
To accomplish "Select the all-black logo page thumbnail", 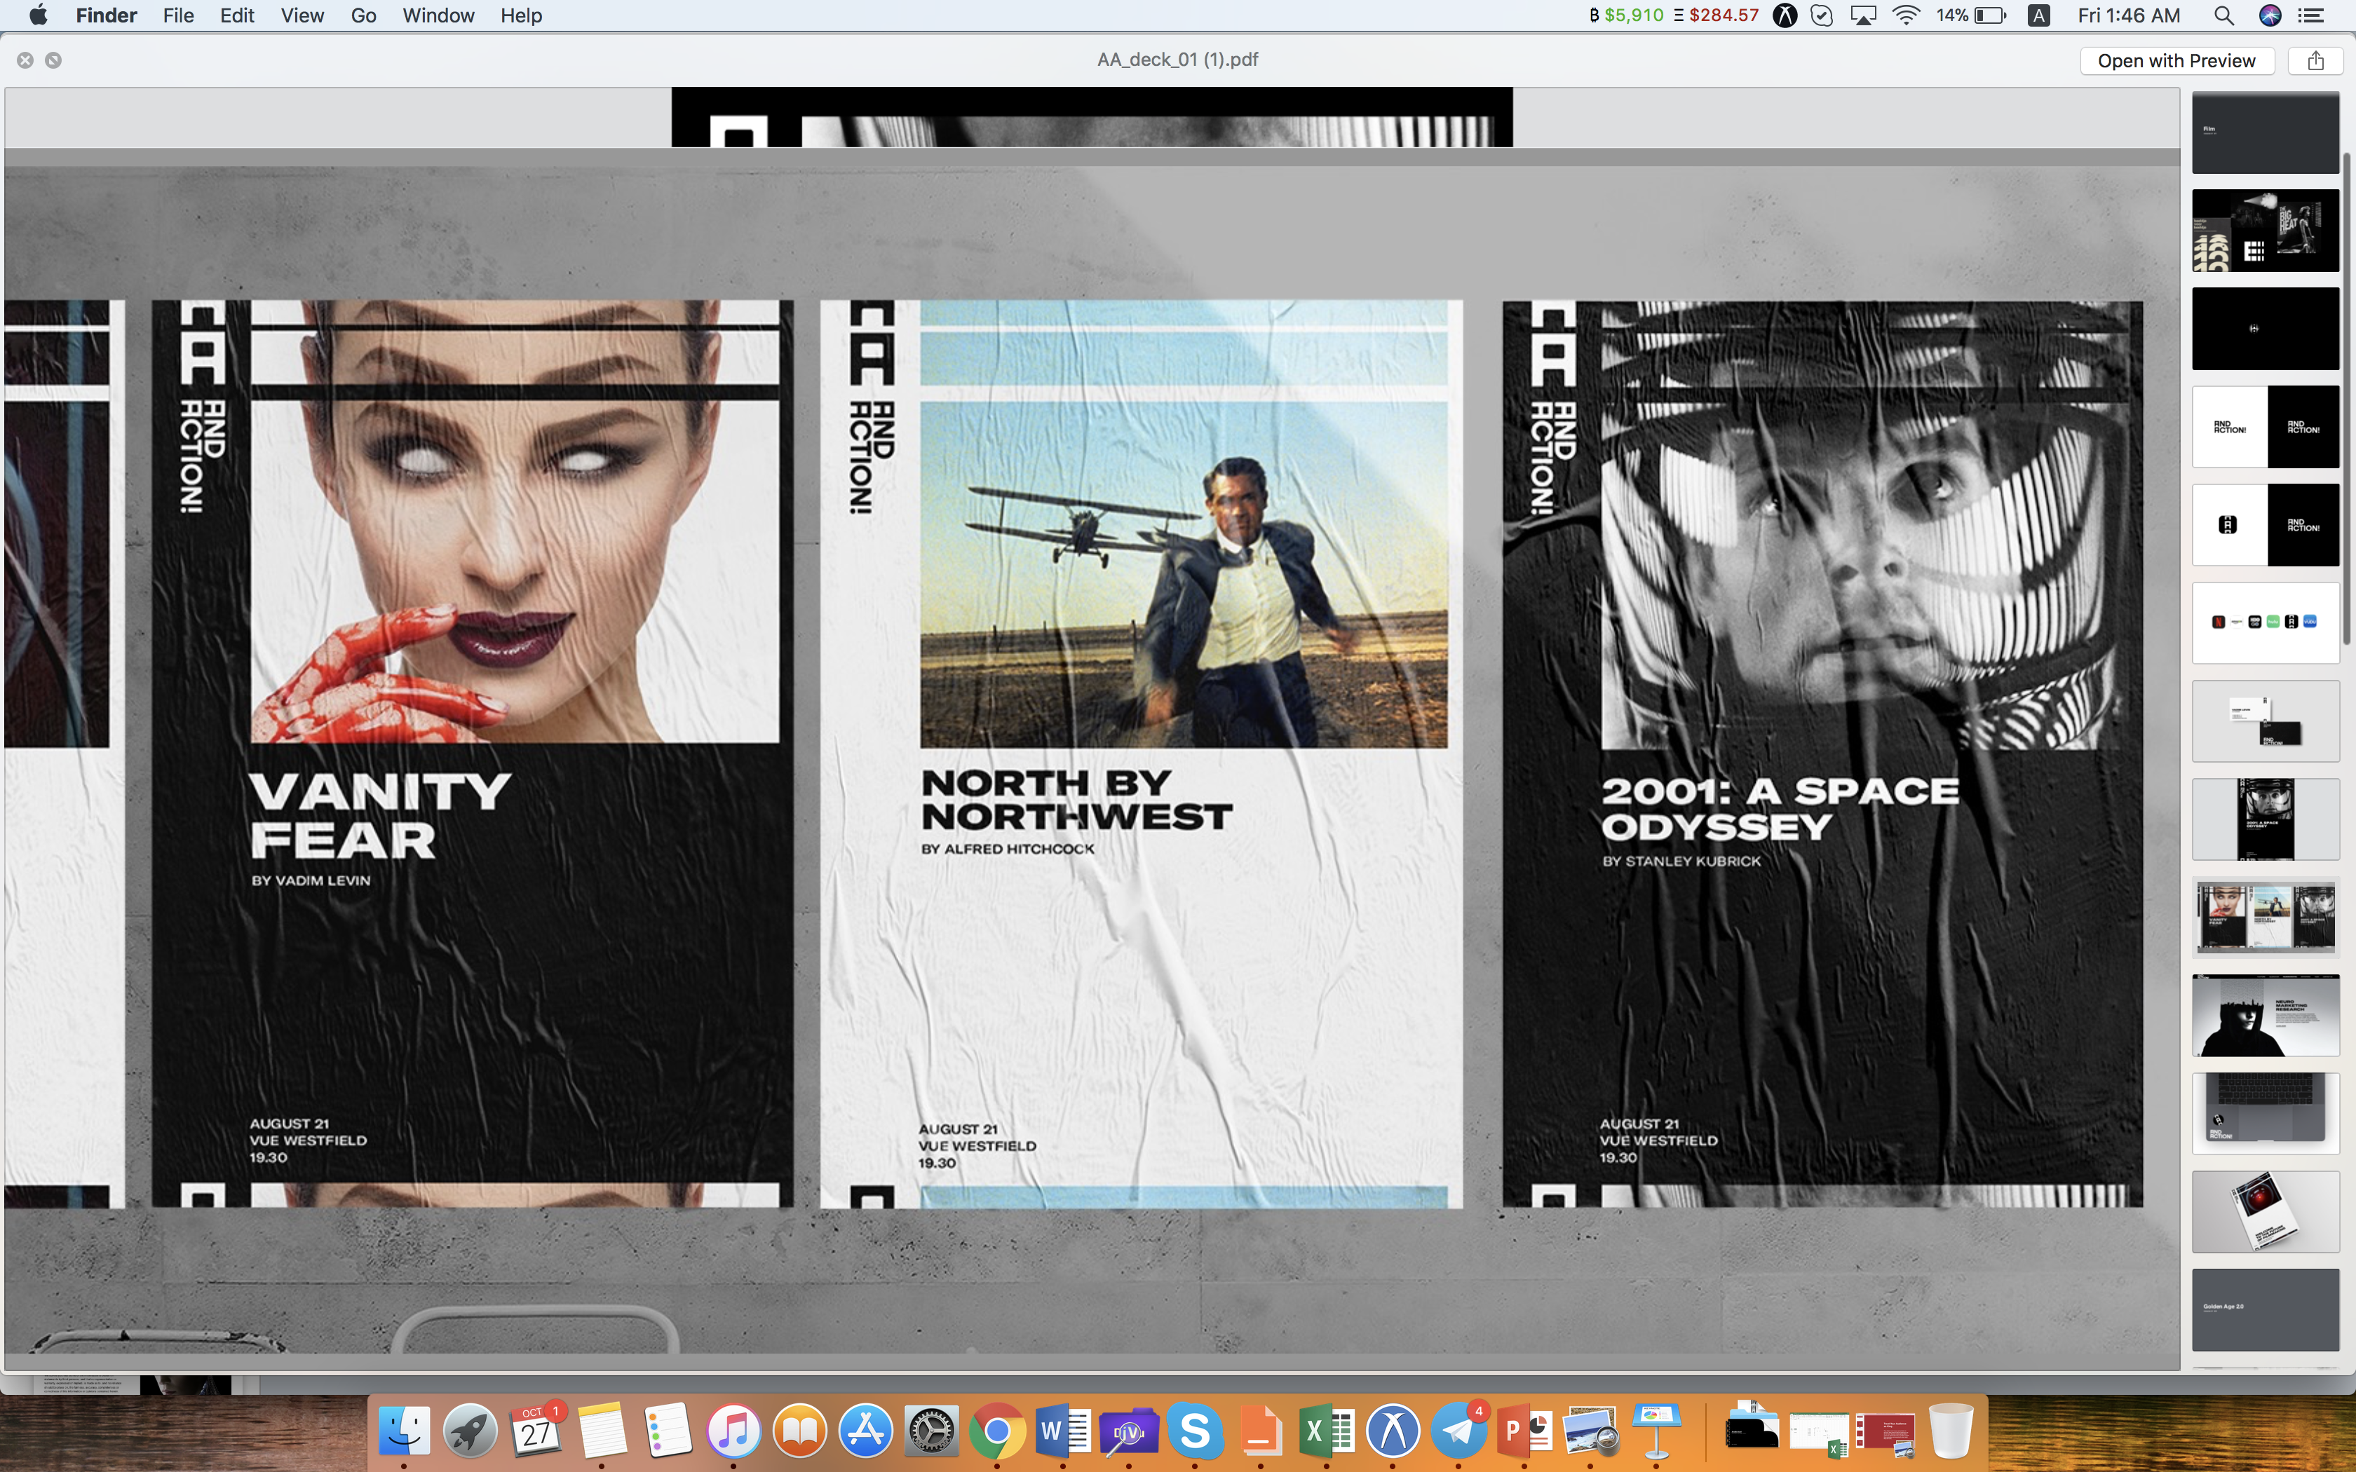I will tap(2266, 328).
